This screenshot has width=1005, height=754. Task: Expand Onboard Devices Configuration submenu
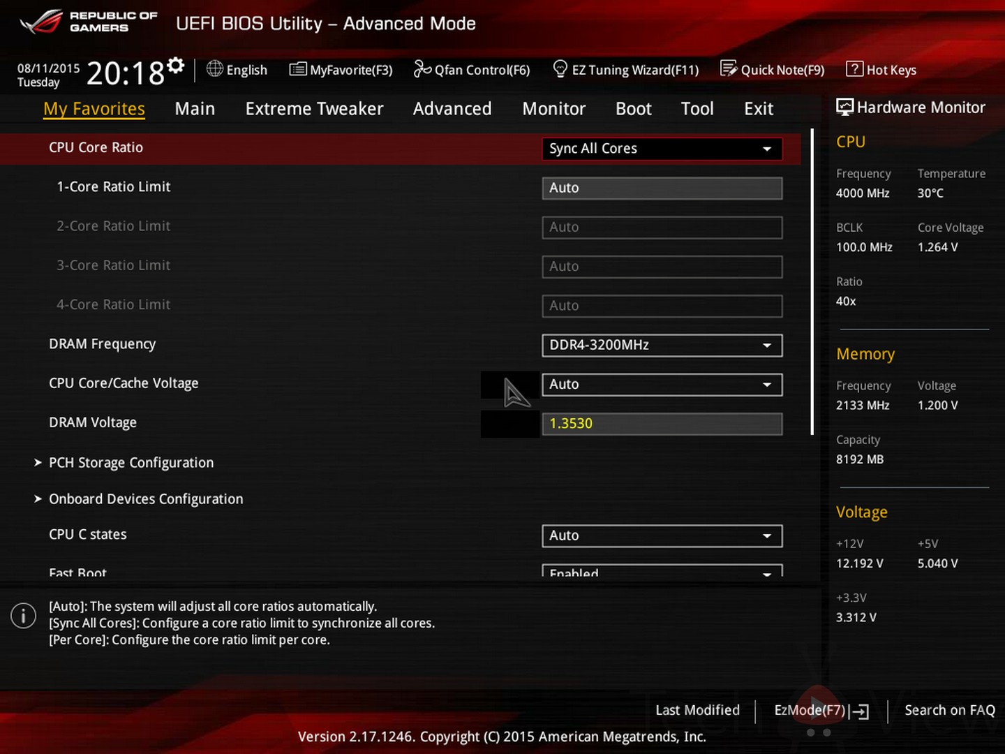point(139,499)
